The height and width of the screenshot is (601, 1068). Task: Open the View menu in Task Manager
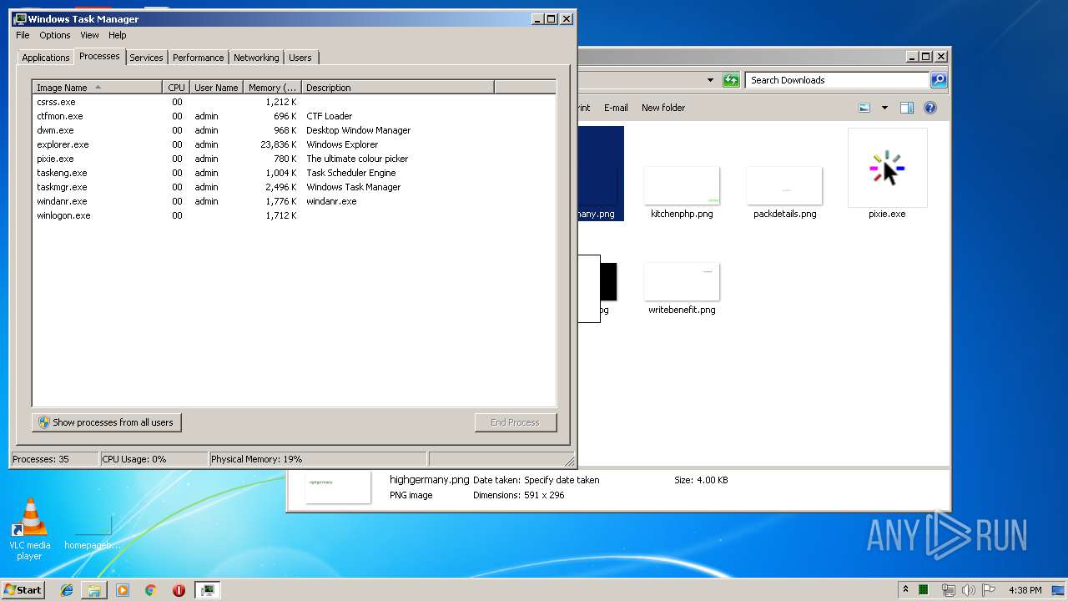pos(89,35)
